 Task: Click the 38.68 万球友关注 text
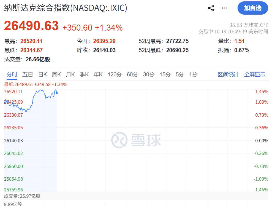coord(249,25)
